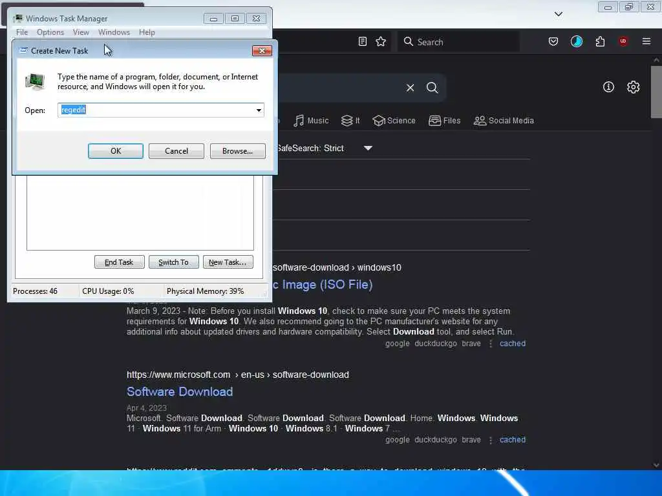This screenshot has width=662, height=496.
Task: Click the Task Manager title bar icon
Action: click(x=17, y=18)
